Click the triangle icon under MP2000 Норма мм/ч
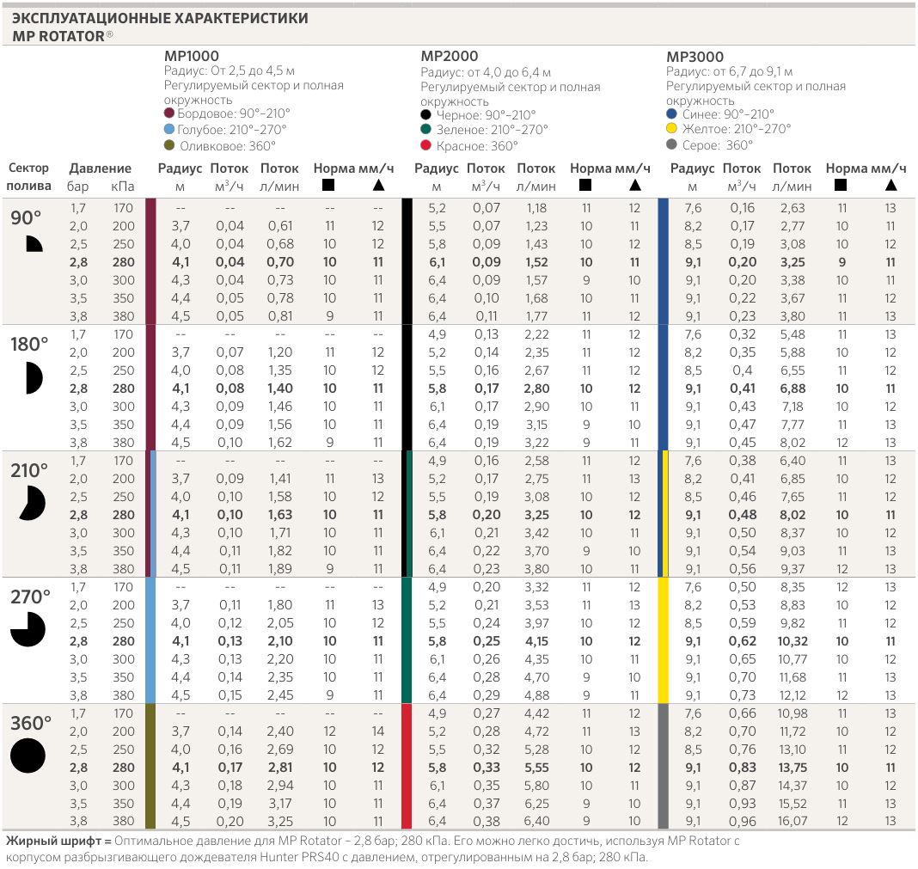Viewport: 918px width, 869px height. 634,186
